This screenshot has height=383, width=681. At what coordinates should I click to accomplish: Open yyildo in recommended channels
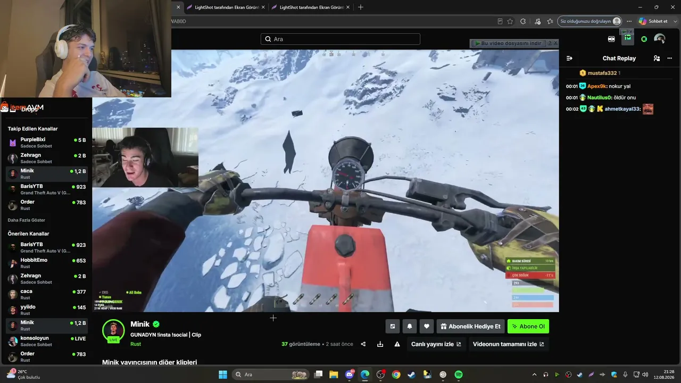click(x=46, y=310)
